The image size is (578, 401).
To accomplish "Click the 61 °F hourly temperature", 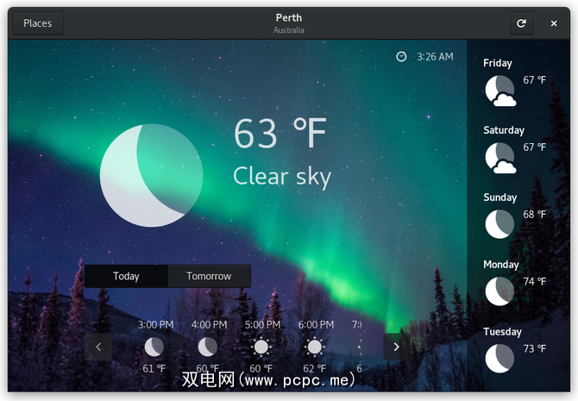I will [154, 368].
